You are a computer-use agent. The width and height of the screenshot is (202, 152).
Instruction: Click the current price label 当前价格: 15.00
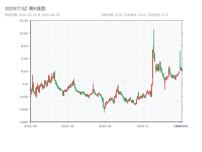[112, 15]
